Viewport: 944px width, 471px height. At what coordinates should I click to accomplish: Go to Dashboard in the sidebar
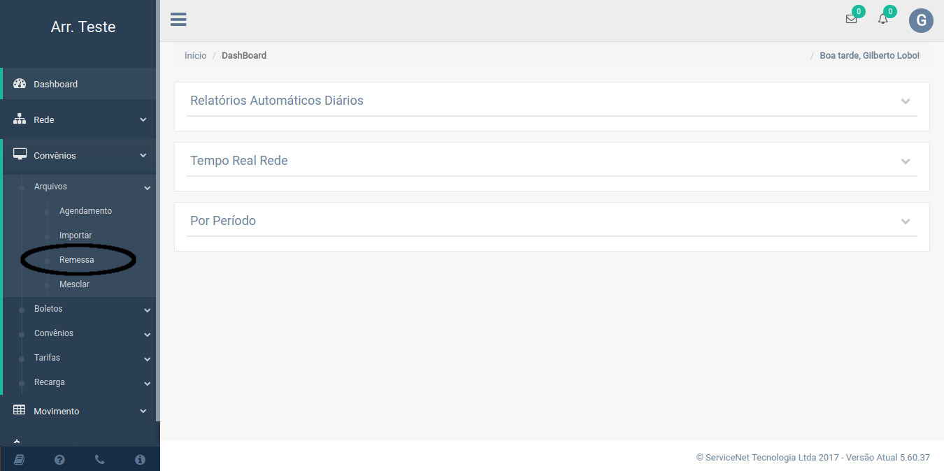point(55,85)
